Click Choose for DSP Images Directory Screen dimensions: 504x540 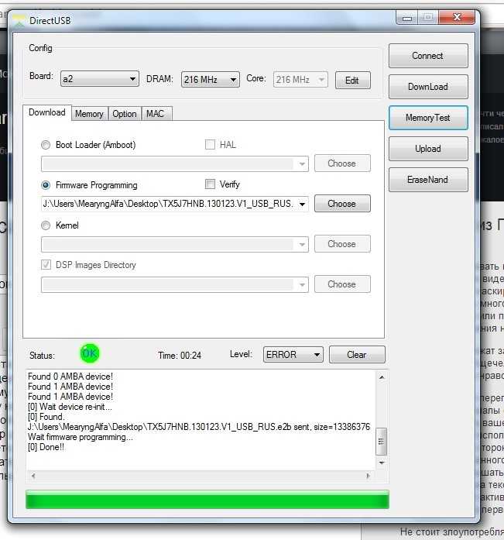342,284
